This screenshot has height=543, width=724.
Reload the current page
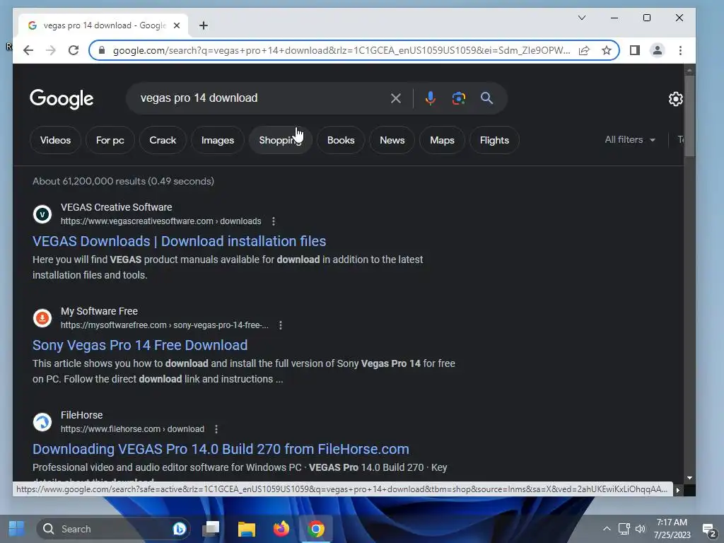click(x=74, y=50)
